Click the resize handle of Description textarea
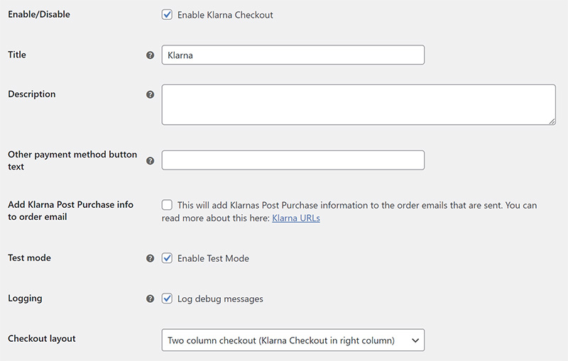Image resolution: width=568 pixels, height=361 pixels. (552, 121)
